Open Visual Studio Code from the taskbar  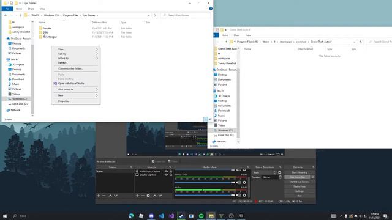pos(161,216)
